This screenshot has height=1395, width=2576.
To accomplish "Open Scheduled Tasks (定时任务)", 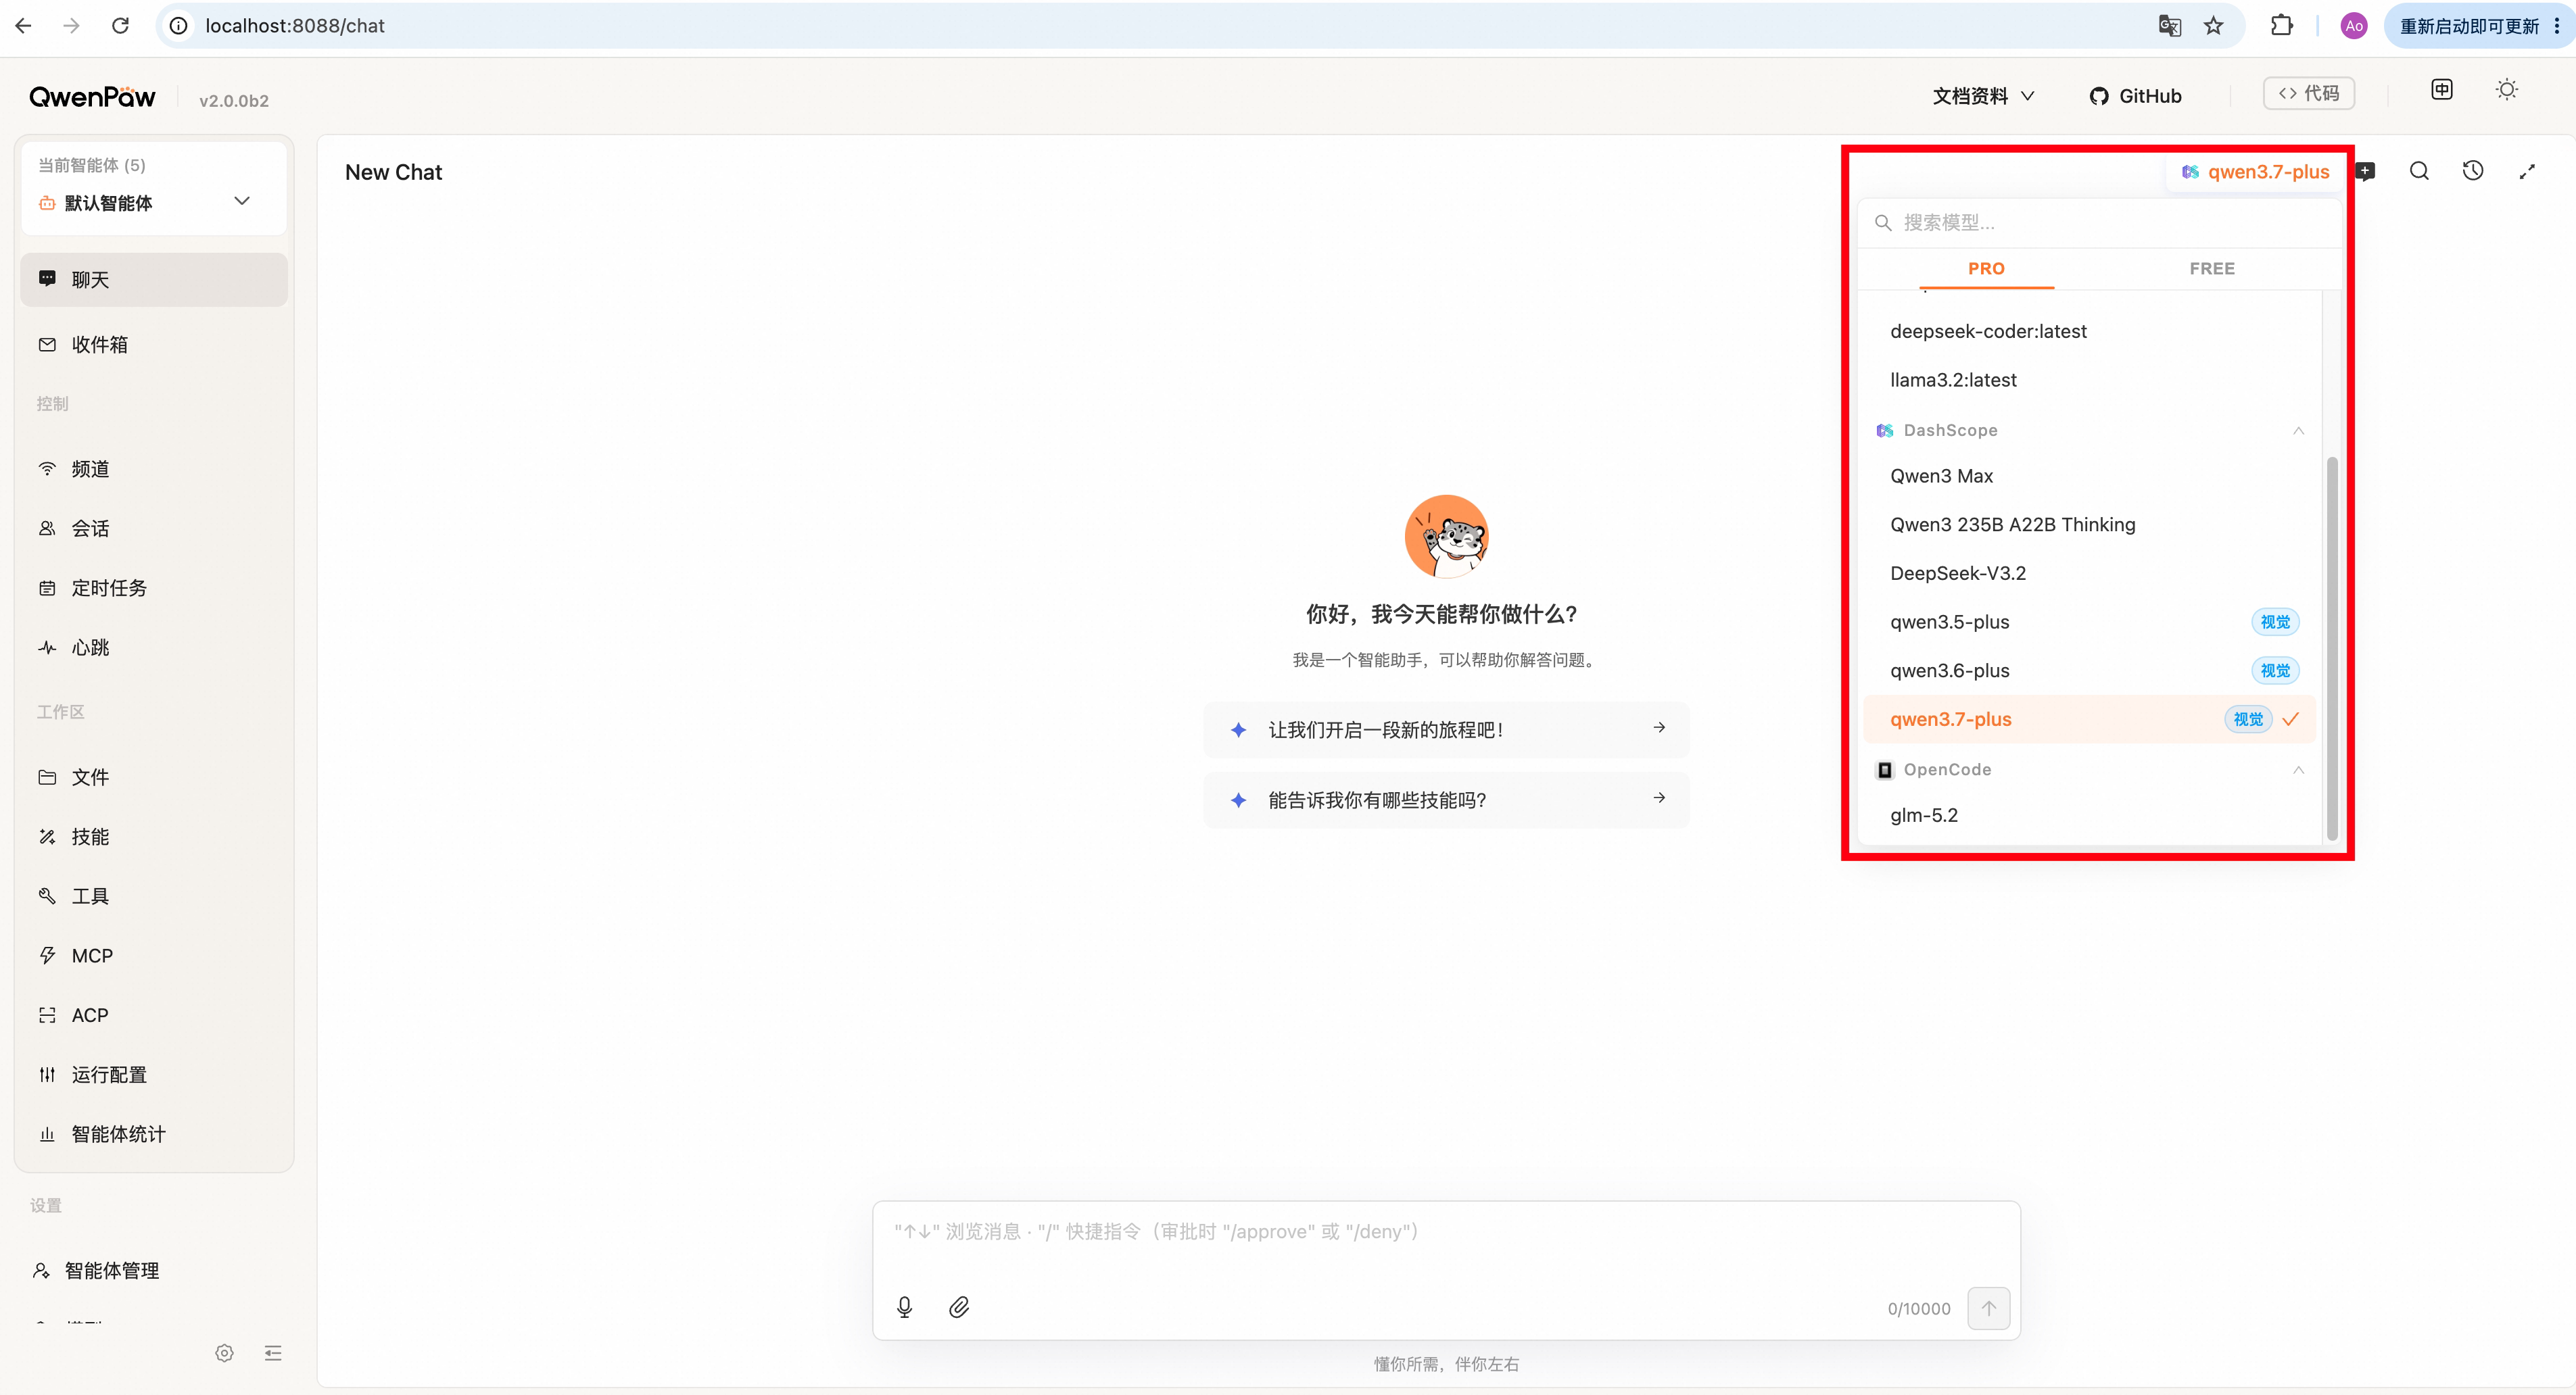I will click(154, 589).
